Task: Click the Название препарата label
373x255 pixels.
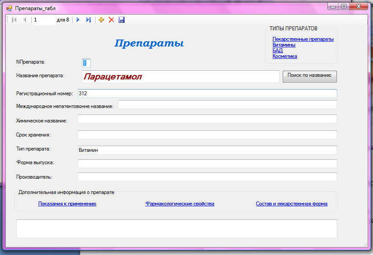Action: pyautogui.click(x=40, y=75)
